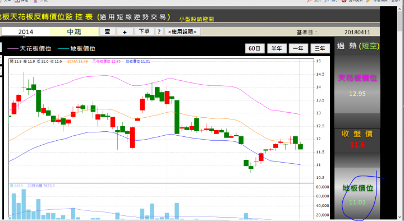Click the 20MA 11.79 chart label
The width and height of the screenshot is (404, 221).
point(77,61)
